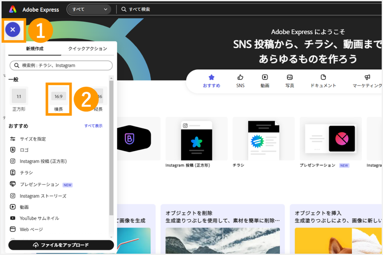Select the マーケティング megaphone category

coord(367,81)
